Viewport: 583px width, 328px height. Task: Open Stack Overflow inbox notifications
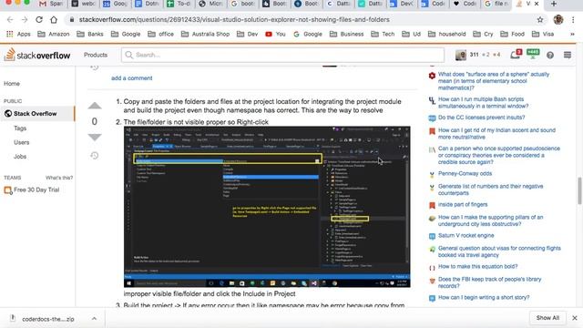tap(516, 55)
